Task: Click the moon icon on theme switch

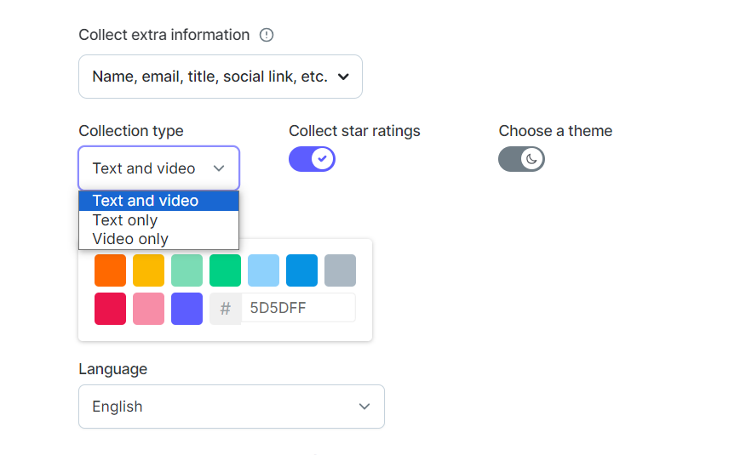Action: 532,159
